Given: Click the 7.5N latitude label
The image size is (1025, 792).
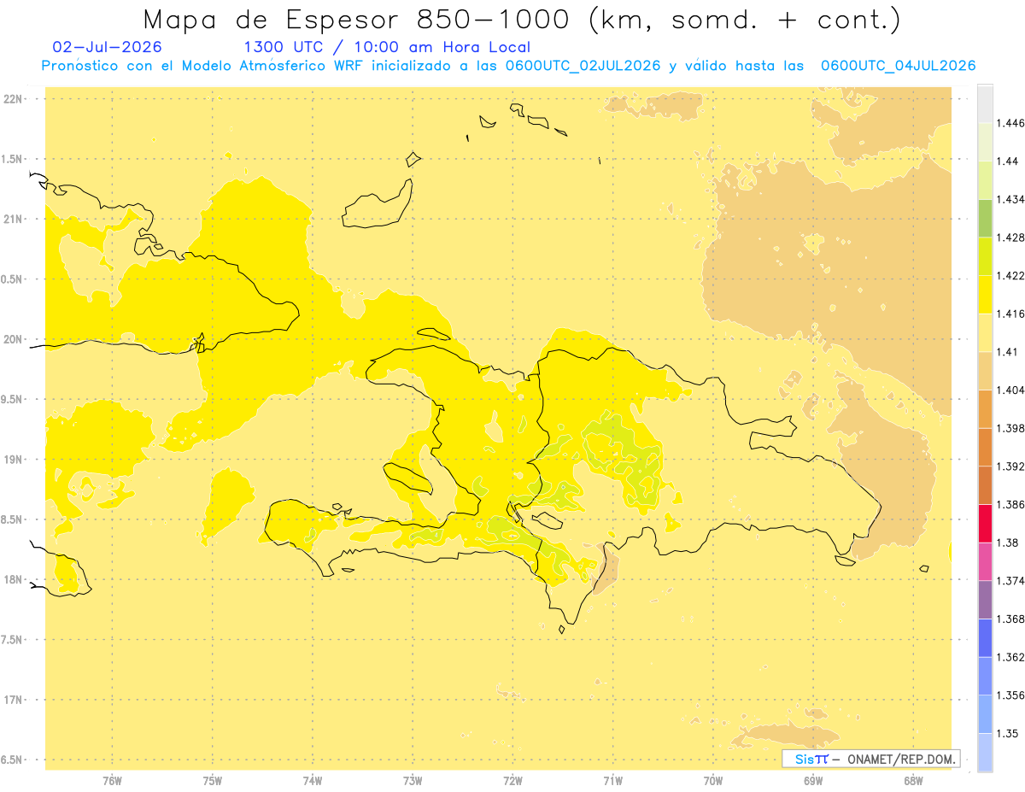Looking at the screenshot, I should pos(11,640).
